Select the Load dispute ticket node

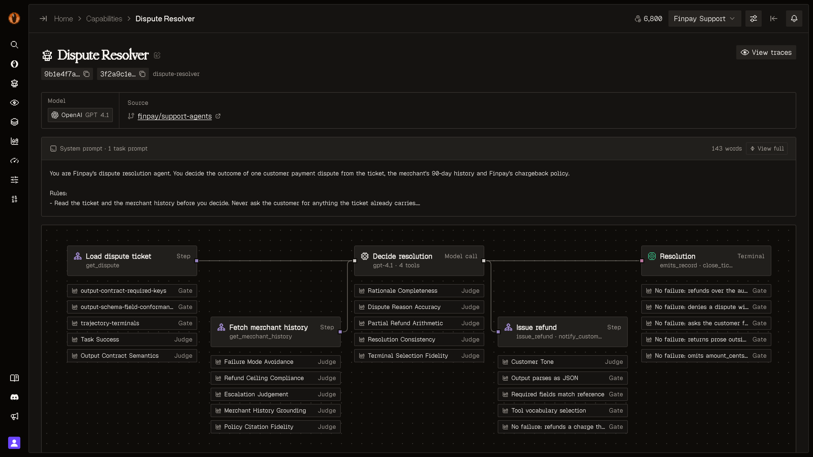[132, 260]
